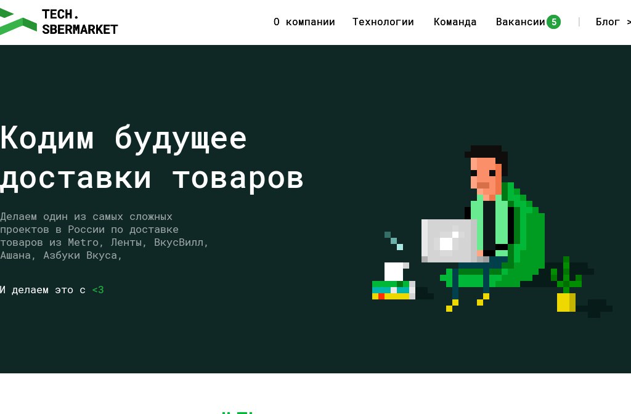
Task: Open the Вакансии link
Action: pyautogui.click(x=520, y=22)
